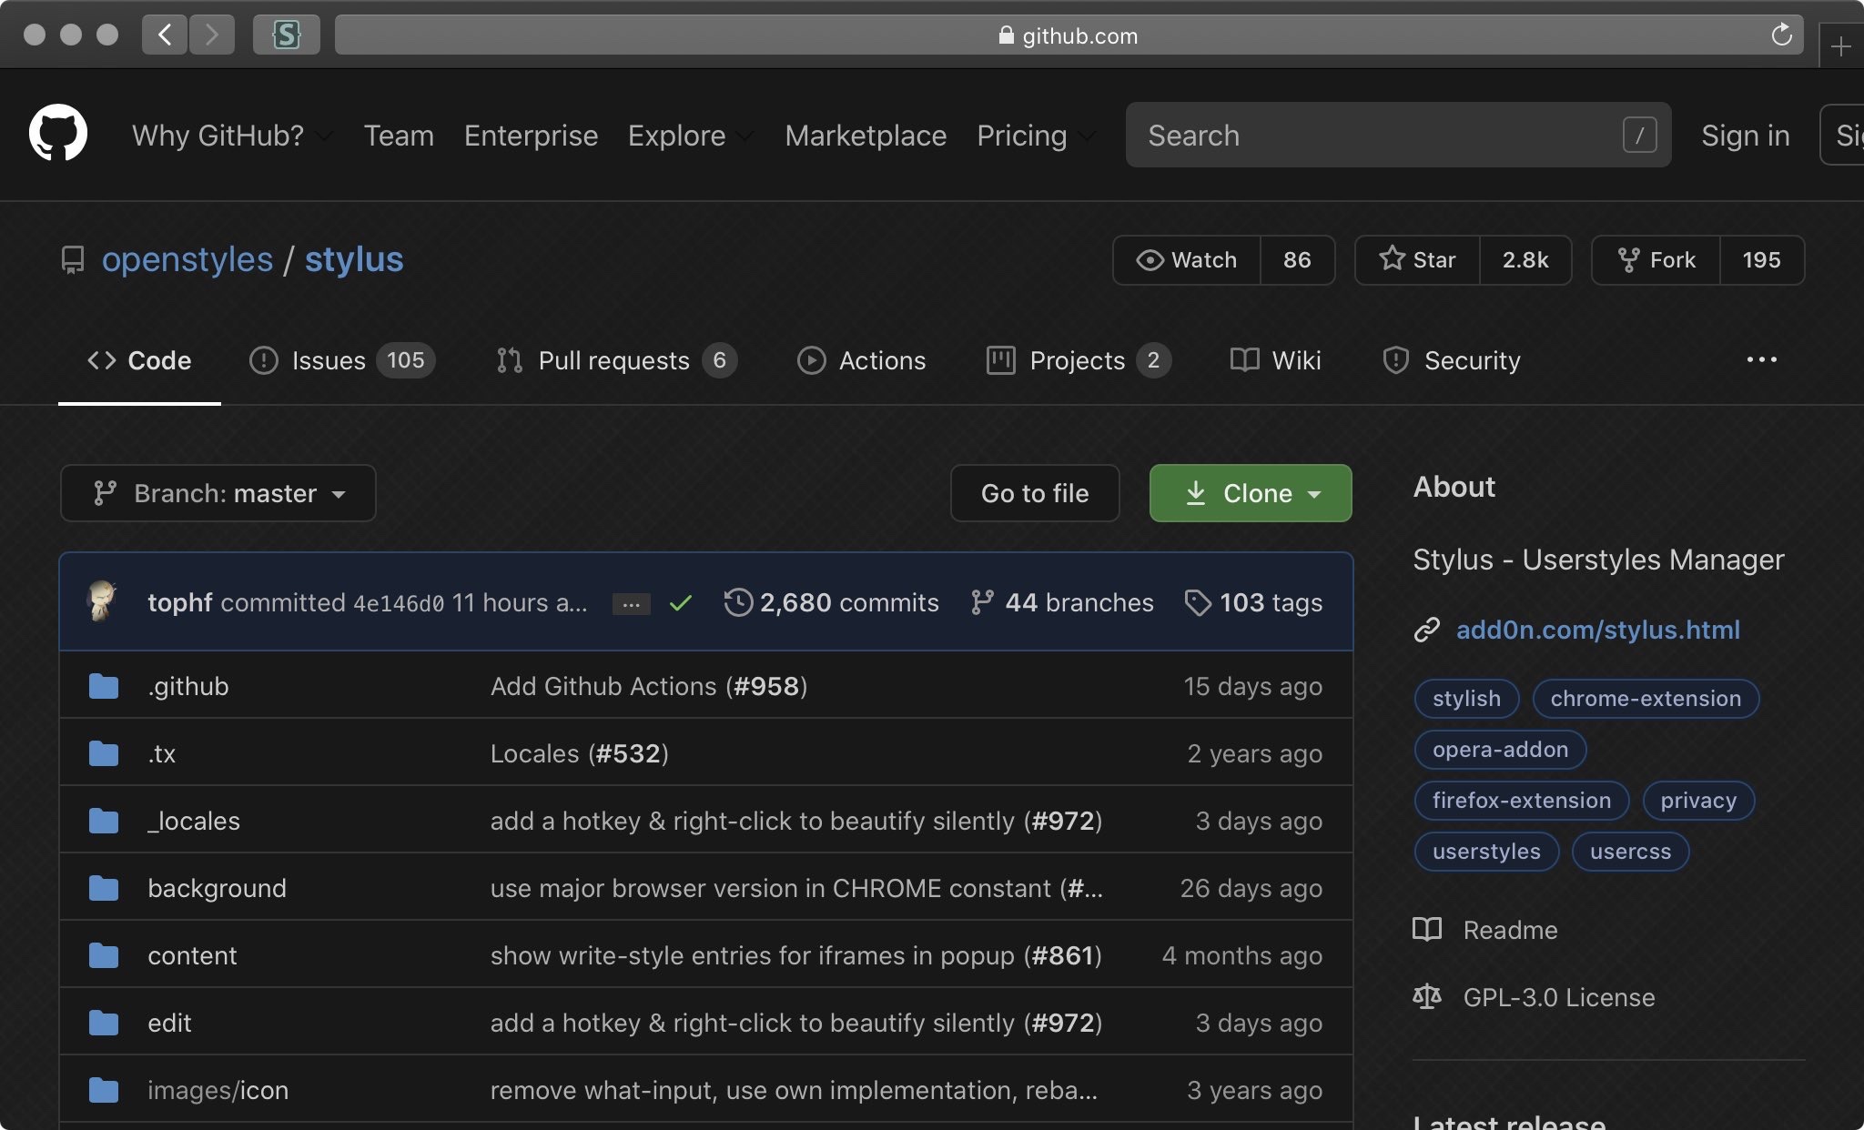Click Sign in link
Image resolution: width=1864 pixels, height=1130 pixels.
pyautogui.click(x=1745, y=136)
